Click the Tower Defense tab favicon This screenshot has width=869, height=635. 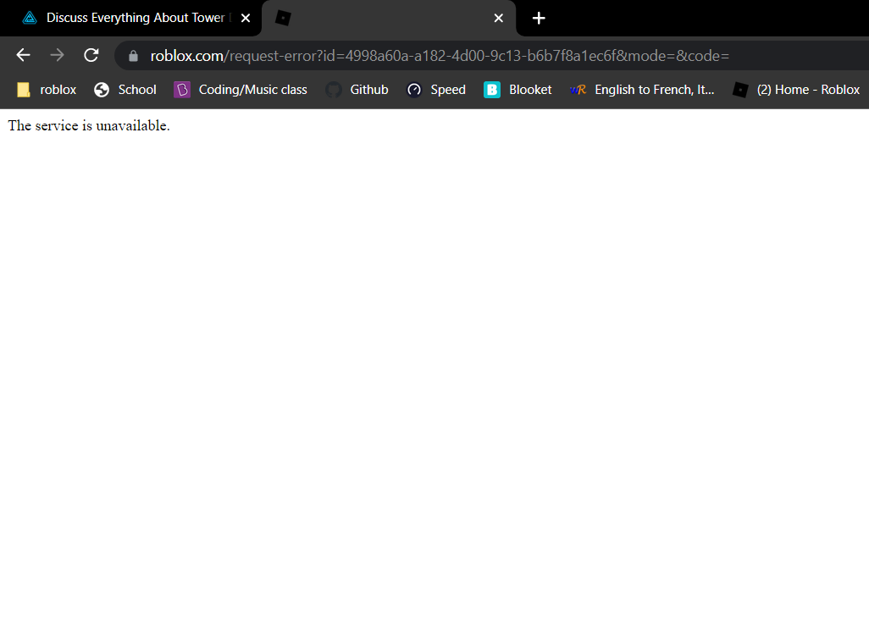click(30, 17)
